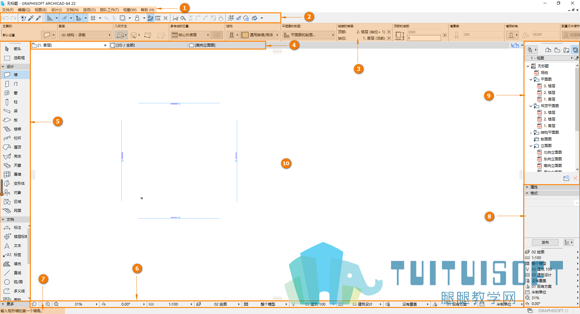The width and height of the screenshot is (580, 314).
Task: Toggle the guide lines button in the toolbar
Action: click(x=50, y=18)
